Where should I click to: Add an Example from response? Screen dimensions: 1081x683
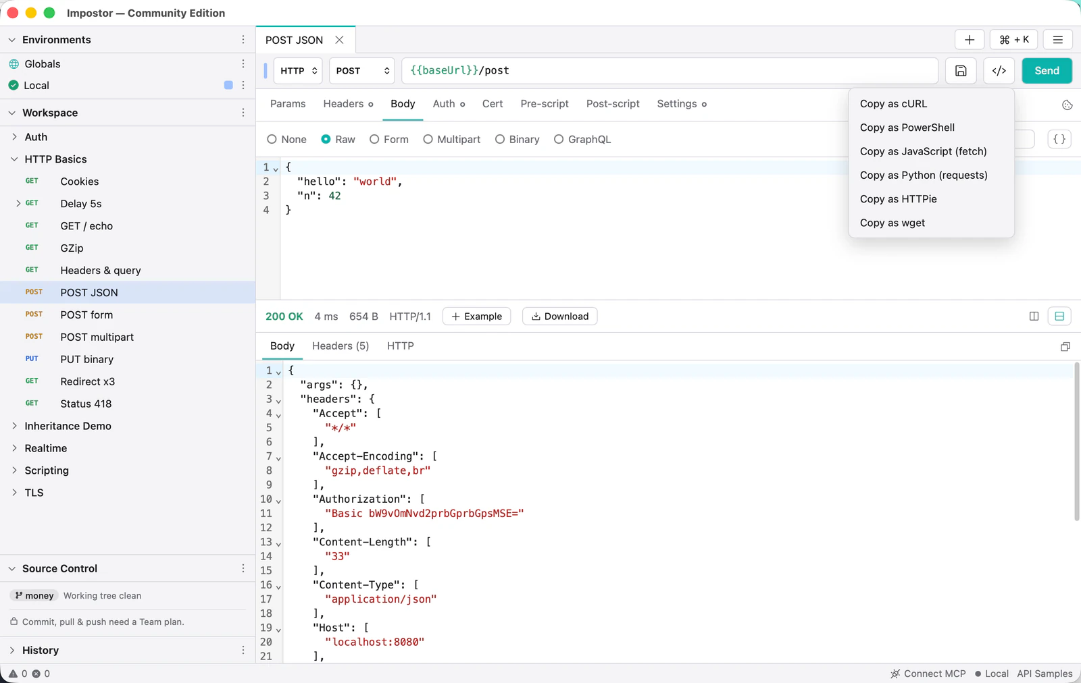pos(477,317)
